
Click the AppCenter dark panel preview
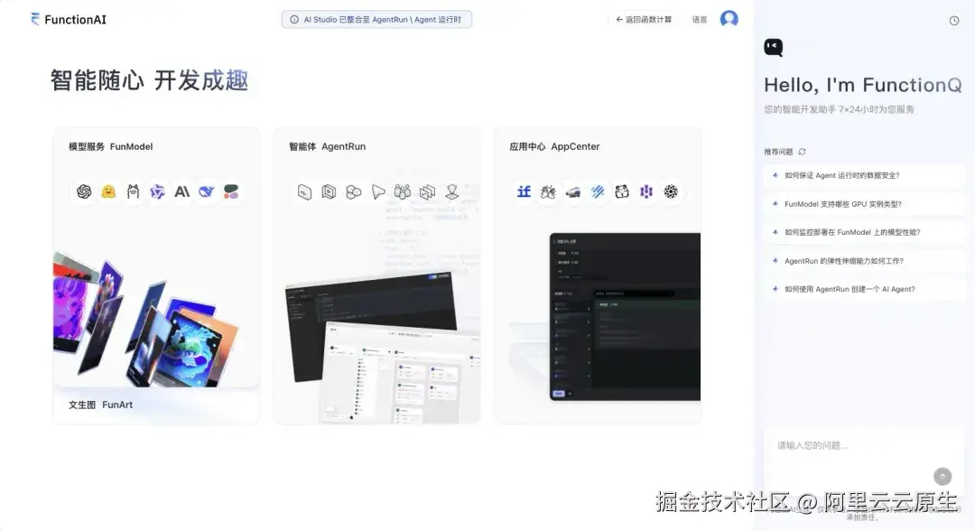[x=625, y=317]
